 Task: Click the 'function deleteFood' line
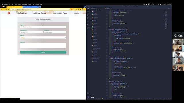118,29
